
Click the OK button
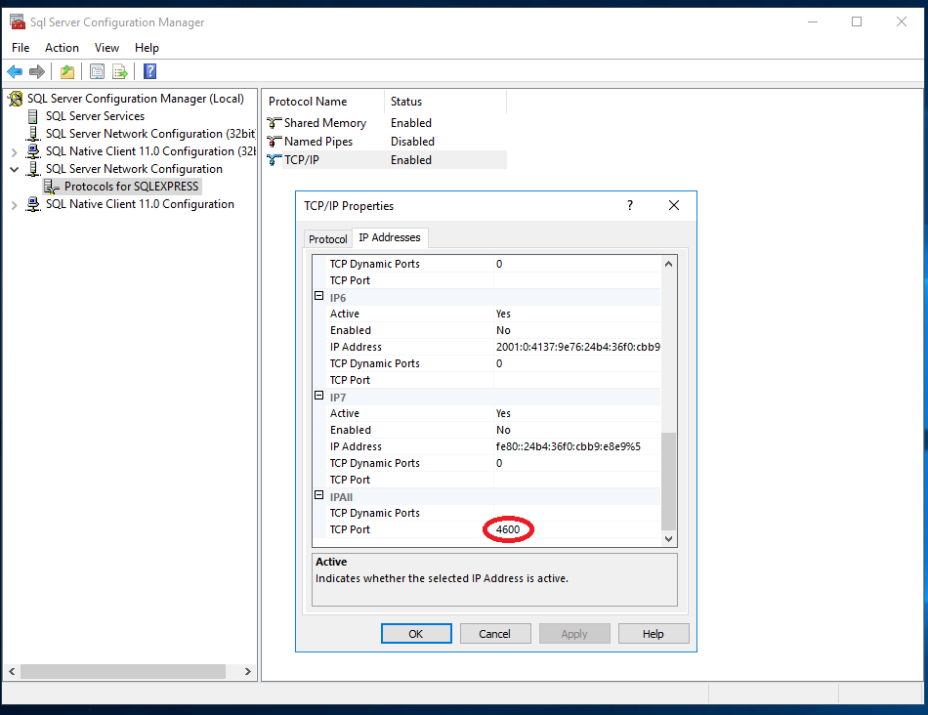pyautogui.click(x=416, y=633)
